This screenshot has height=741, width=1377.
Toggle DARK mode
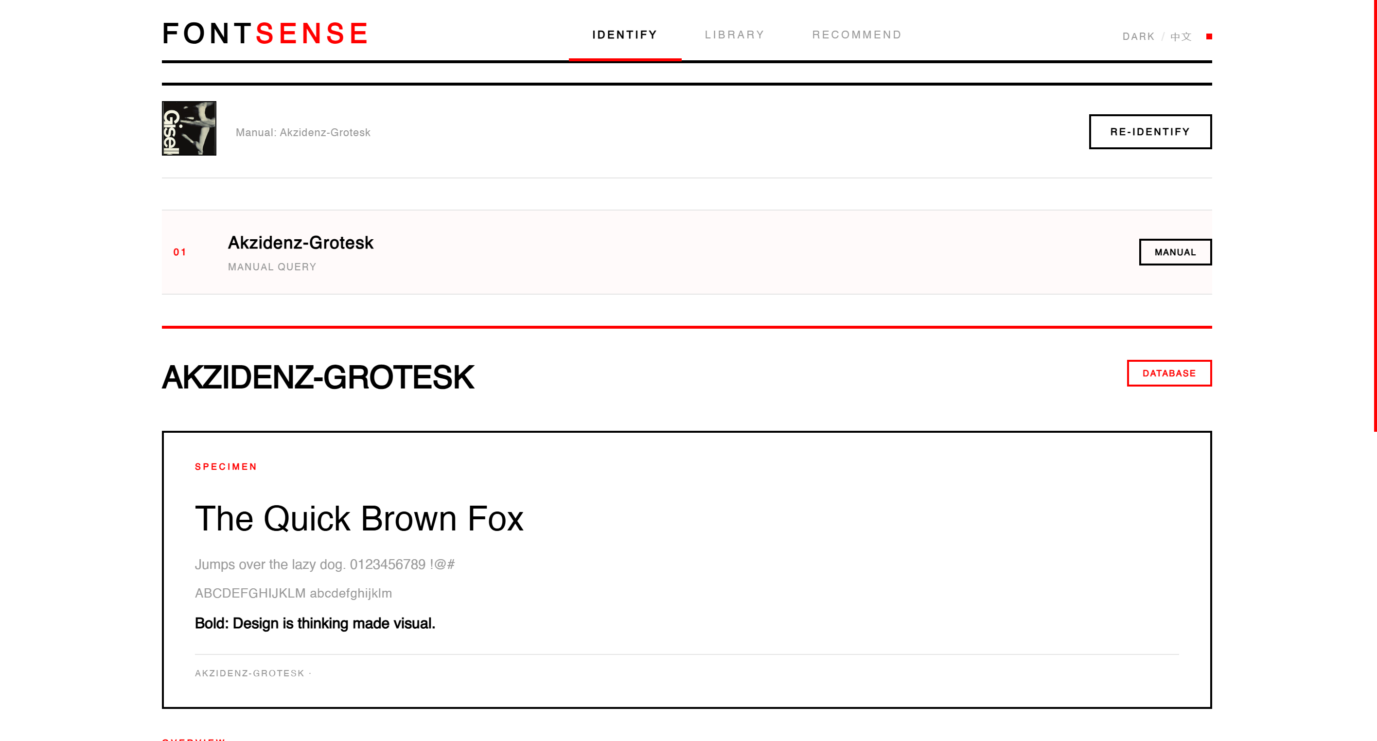[1138, 36]
